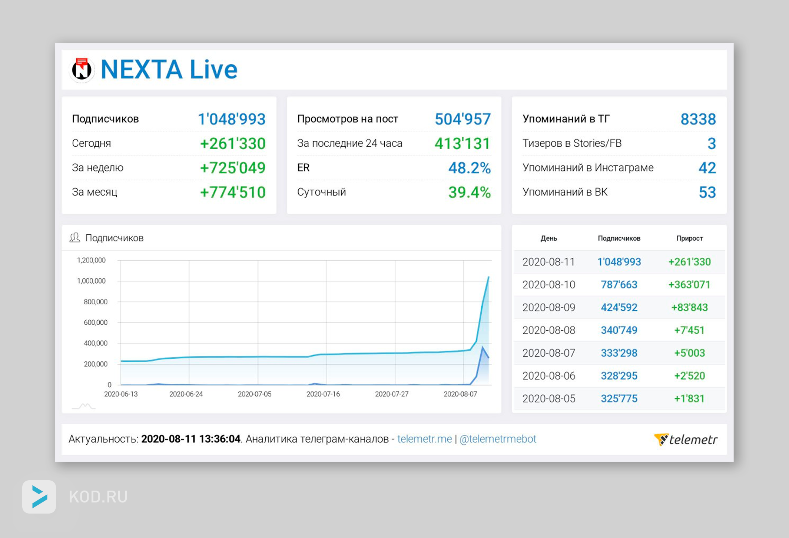This screenshot has height=538, width=789.
Task: Click the 'Подписчиков' chart panel title
Action: (x=114, y=238)
